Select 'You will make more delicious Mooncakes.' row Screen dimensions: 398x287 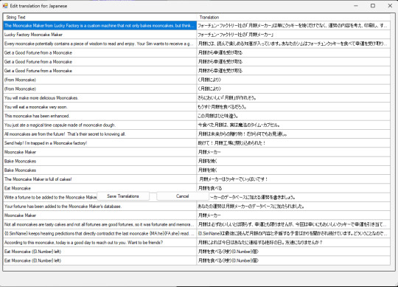pyautogui.click(x=100, y=98)
